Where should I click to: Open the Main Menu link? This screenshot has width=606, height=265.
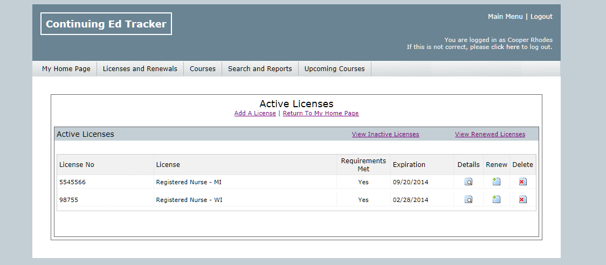tap(505, 17)
